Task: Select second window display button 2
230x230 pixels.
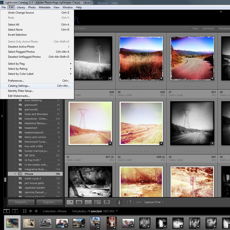Action: [x=15, y=211]
